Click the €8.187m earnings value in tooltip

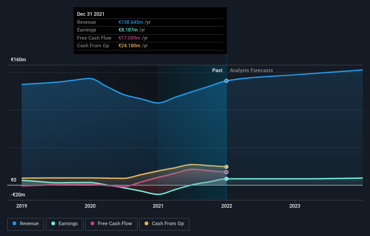(128, 30)
